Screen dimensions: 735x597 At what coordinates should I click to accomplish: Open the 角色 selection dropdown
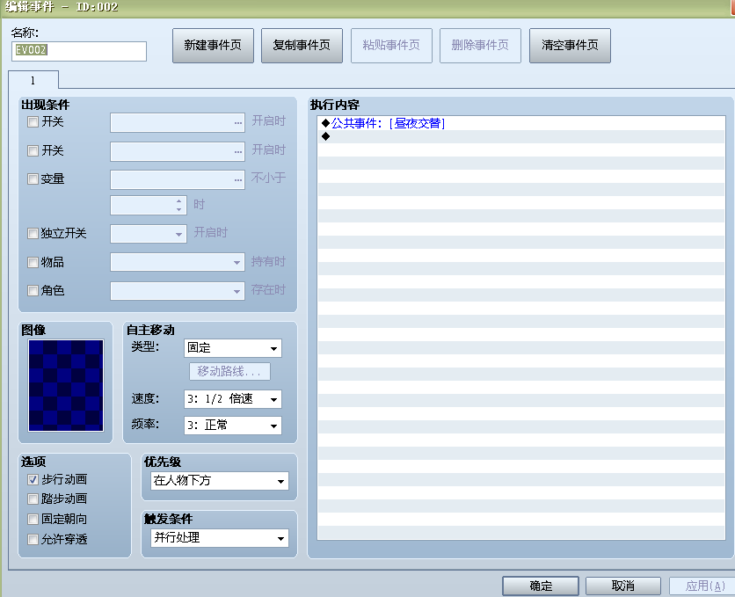[x=178, y=291]
